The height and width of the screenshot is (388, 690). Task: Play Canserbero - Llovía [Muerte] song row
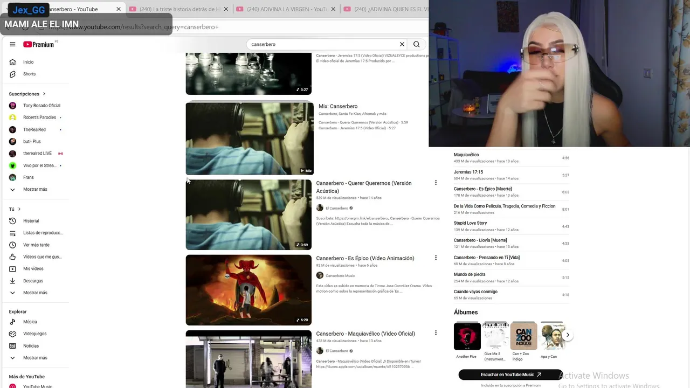[512, 243]
